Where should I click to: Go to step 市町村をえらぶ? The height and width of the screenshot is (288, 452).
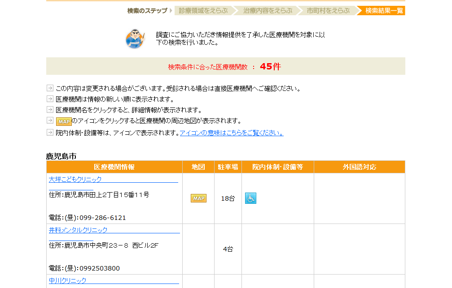[x=328, y=11]
